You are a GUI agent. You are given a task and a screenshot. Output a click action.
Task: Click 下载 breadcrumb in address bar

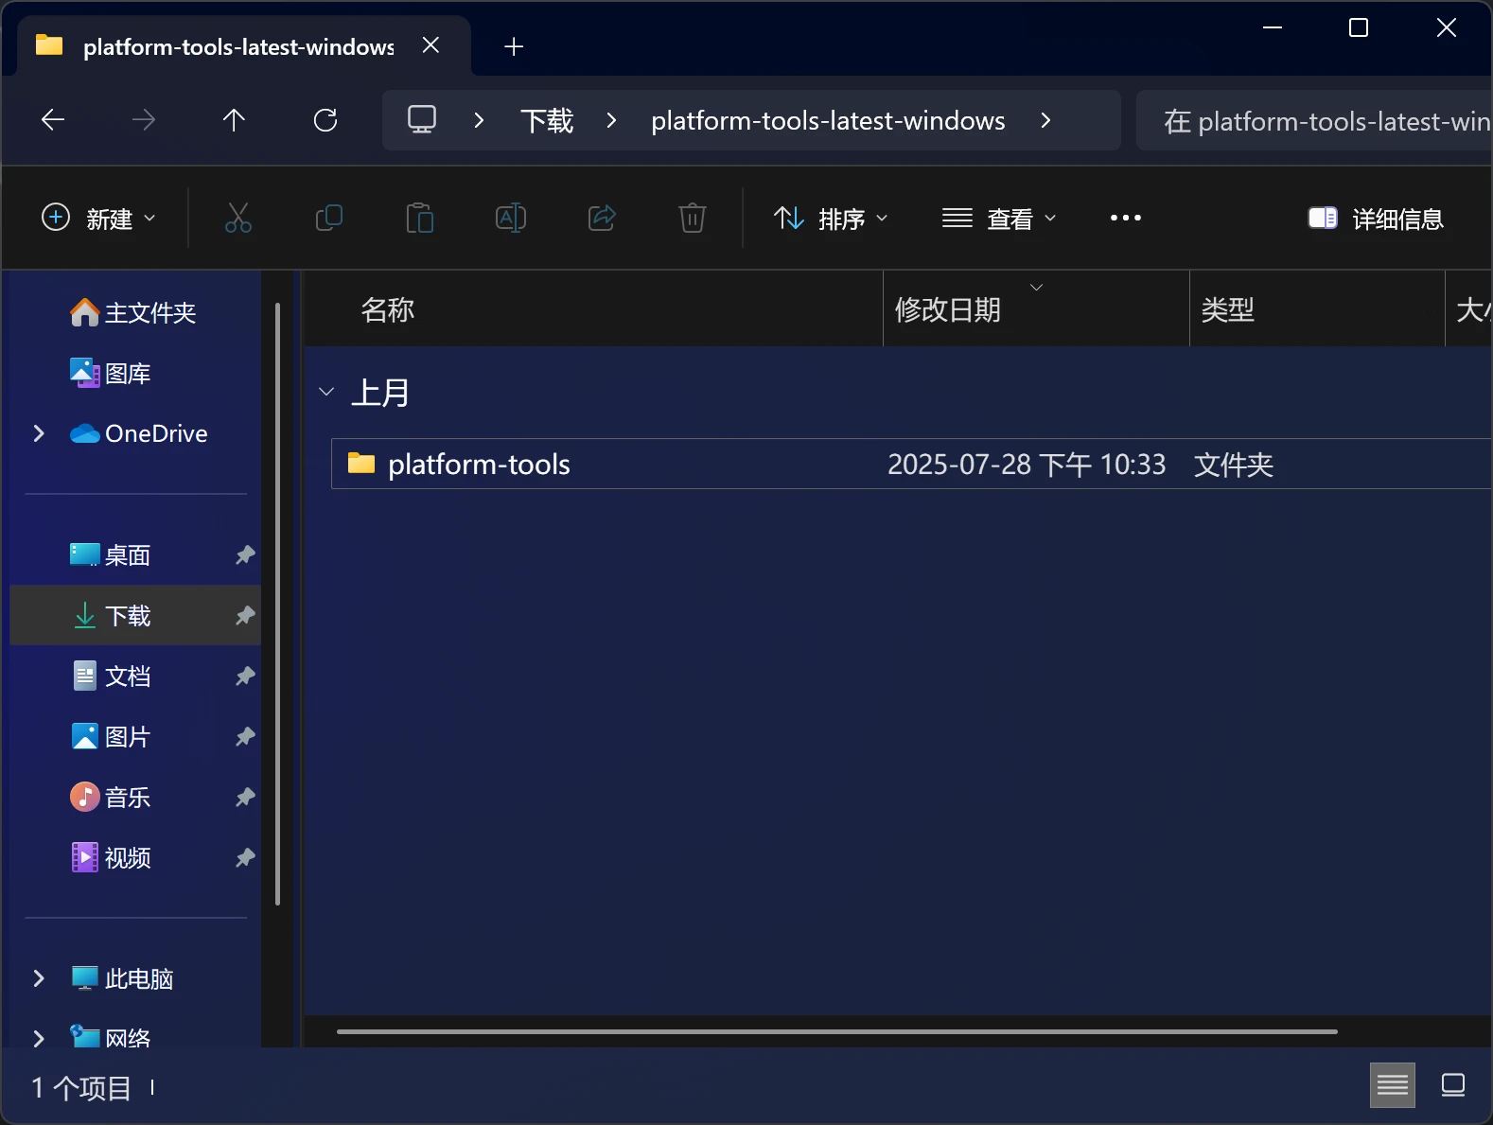547,120
